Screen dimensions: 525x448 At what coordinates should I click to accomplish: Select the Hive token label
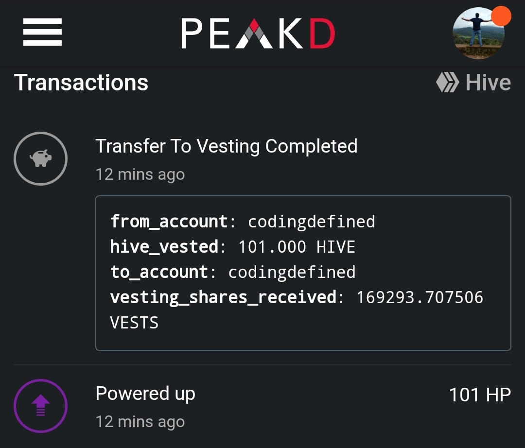488,82
